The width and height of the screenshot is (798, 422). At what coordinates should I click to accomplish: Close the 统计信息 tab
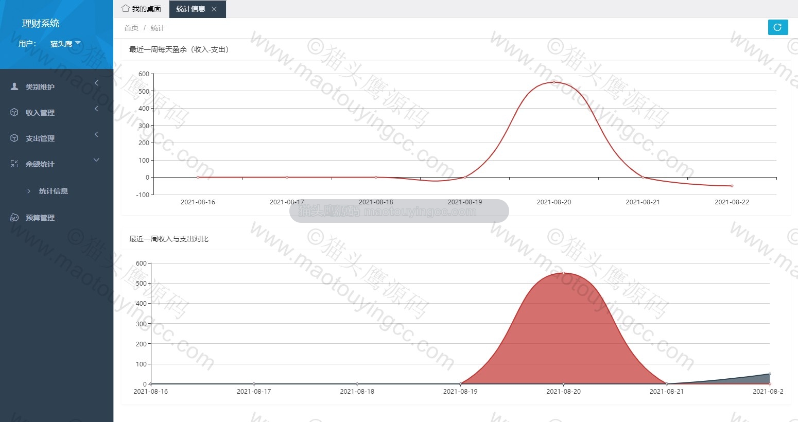pyautogui.click(x=214, y=9)
